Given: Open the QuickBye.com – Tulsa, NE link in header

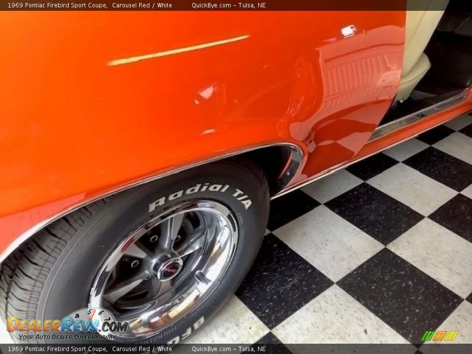Looking at the screenshot, I should click(x=228, y=6).
